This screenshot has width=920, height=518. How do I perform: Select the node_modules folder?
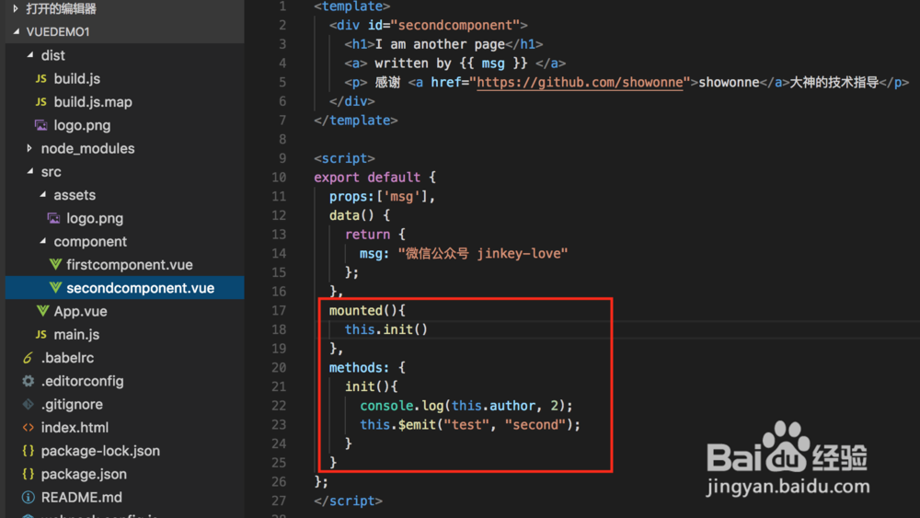click(x=87, y=148)
